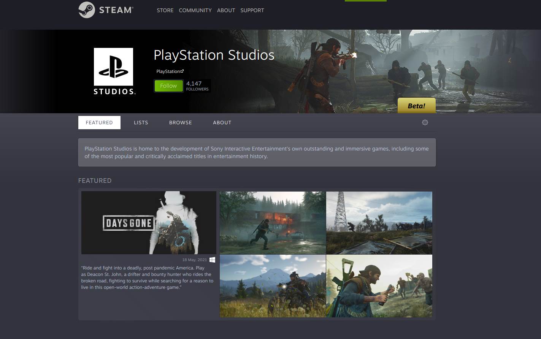Click the 4,147 FOLLOWERS counter
Image resolution: width=541 pixels, height=339 pixels.
click(x=197, y=86)
